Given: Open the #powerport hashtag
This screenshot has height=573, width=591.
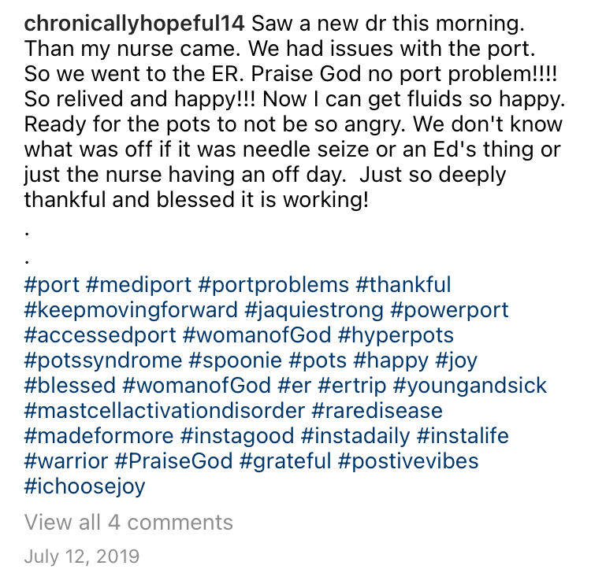Looking at the screenshot, I should [449, 310].
